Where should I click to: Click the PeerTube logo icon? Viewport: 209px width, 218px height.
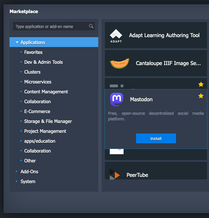(x=115, y=174)
